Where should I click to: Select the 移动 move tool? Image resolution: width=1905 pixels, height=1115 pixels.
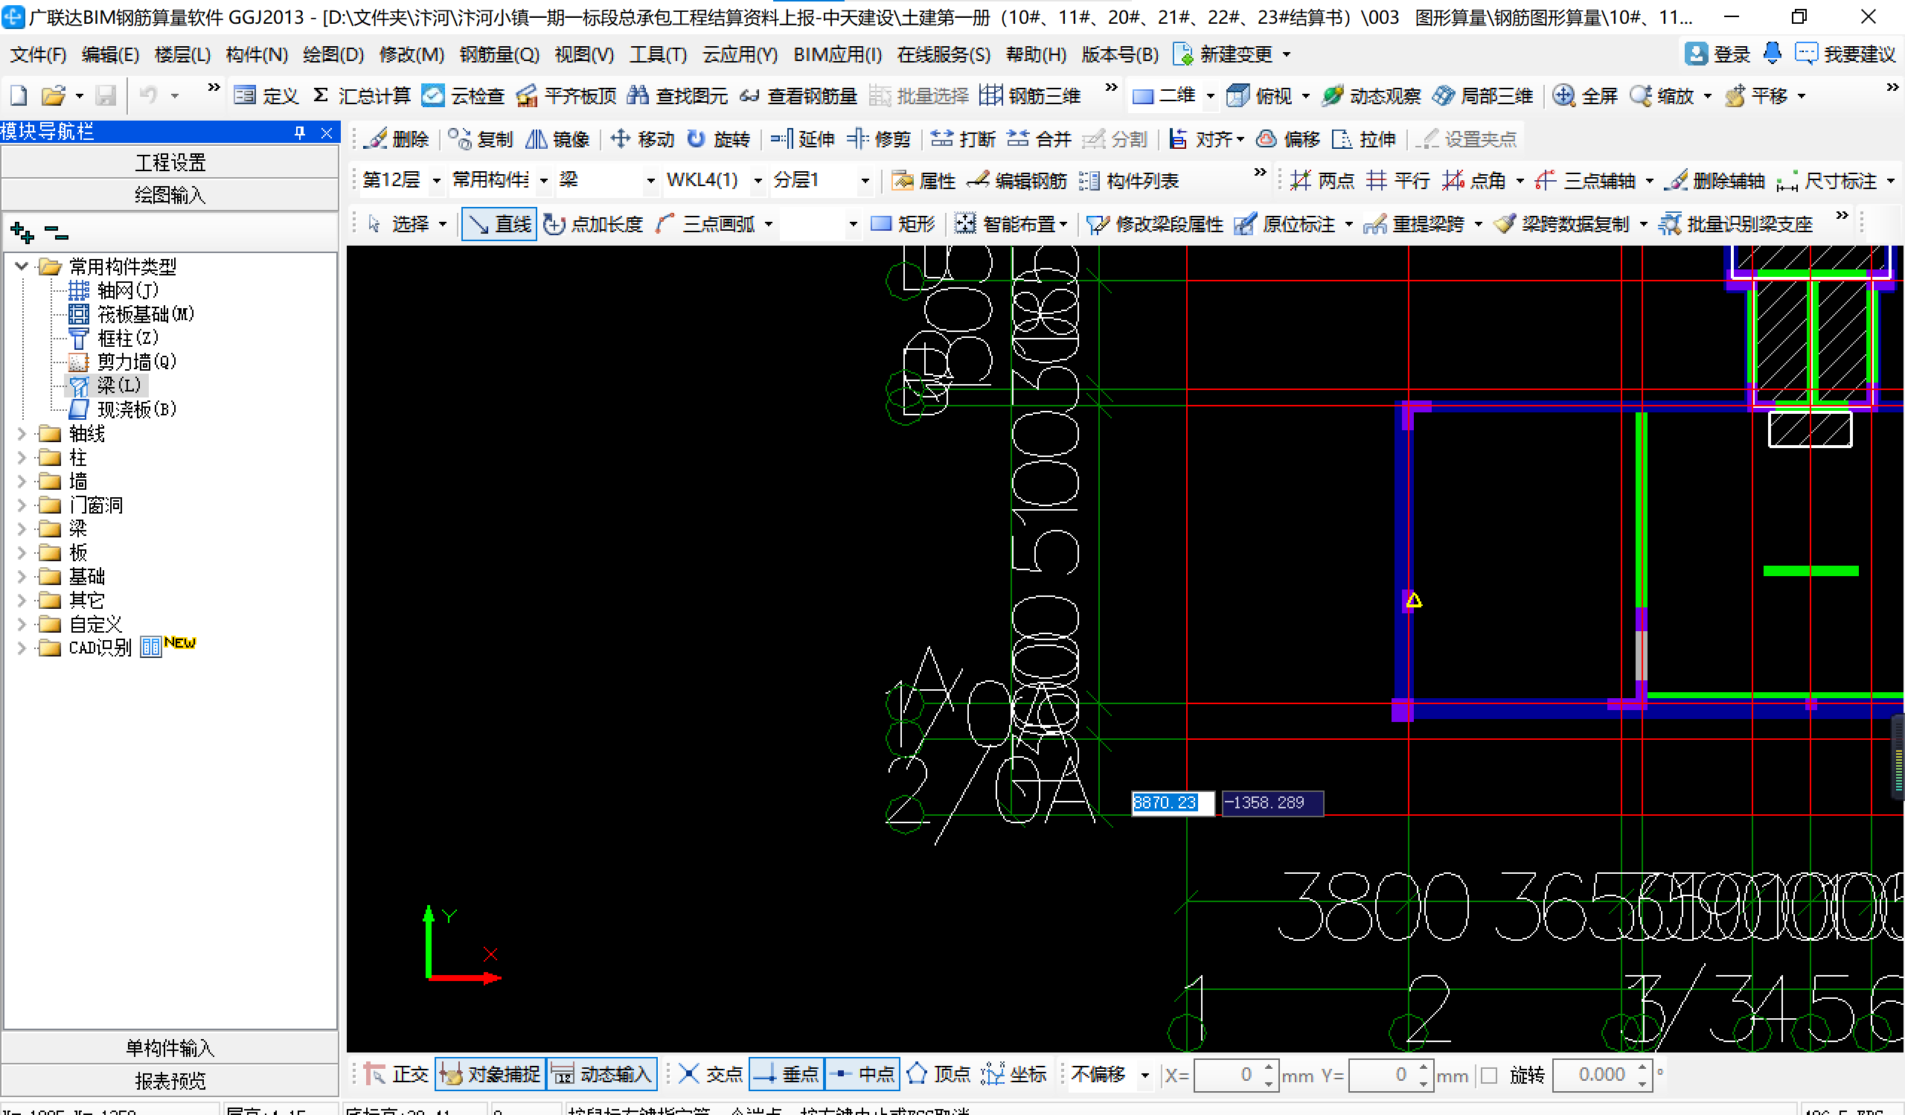pos(641,138)
